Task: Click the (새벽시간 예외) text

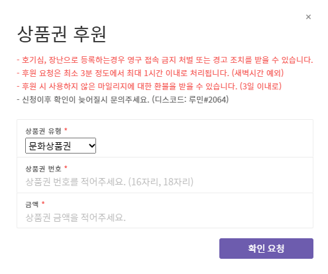Action: [258, 73]
